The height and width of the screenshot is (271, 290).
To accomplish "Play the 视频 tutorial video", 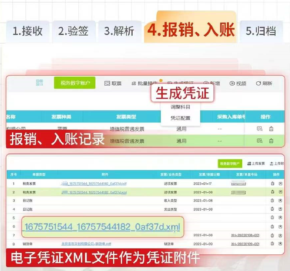I will click(238, 84).
